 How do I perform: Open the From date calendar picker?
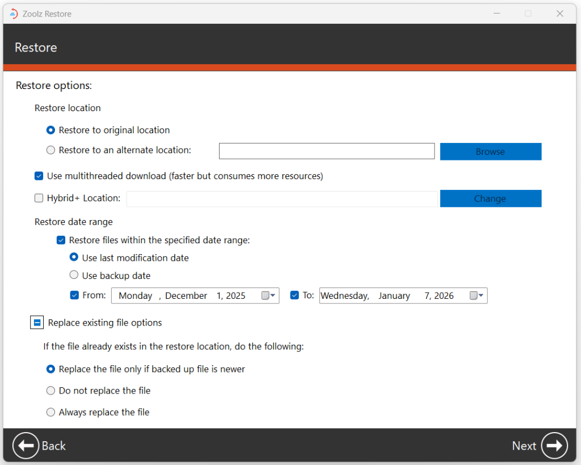tap(268, 295)
